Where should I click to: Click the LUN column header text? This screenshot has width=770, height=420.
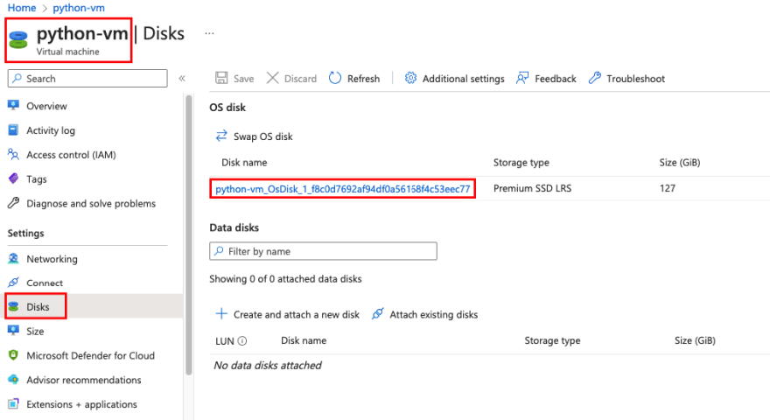[x=224, y=341]
